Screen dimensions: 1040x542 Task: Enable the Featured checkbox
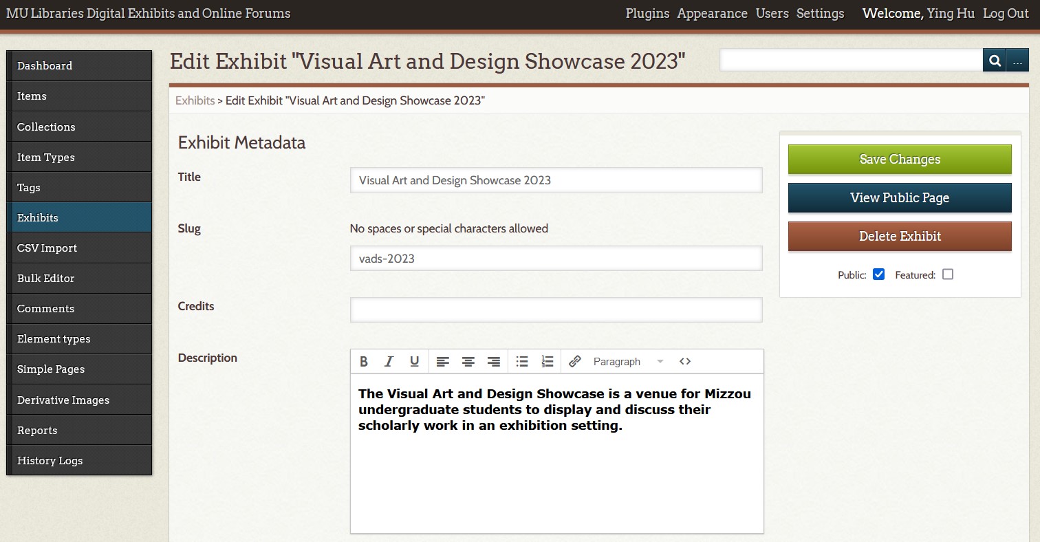pos(948,274)
